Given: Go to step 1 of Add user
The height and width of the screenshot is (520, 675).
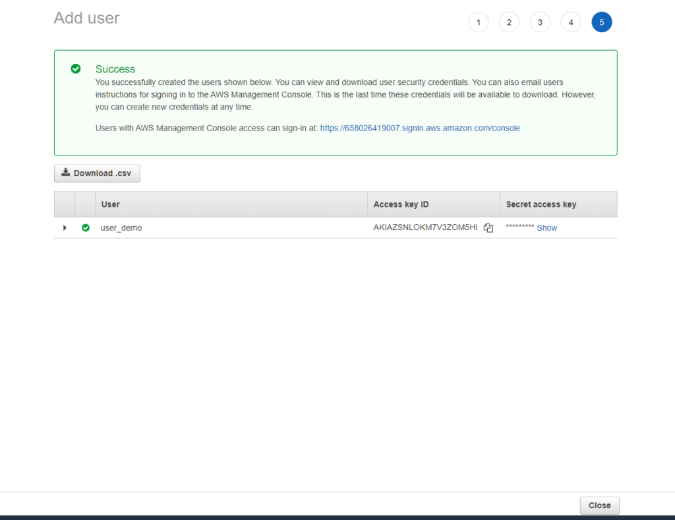Looking at the screenshot, I should click(478, 22).
